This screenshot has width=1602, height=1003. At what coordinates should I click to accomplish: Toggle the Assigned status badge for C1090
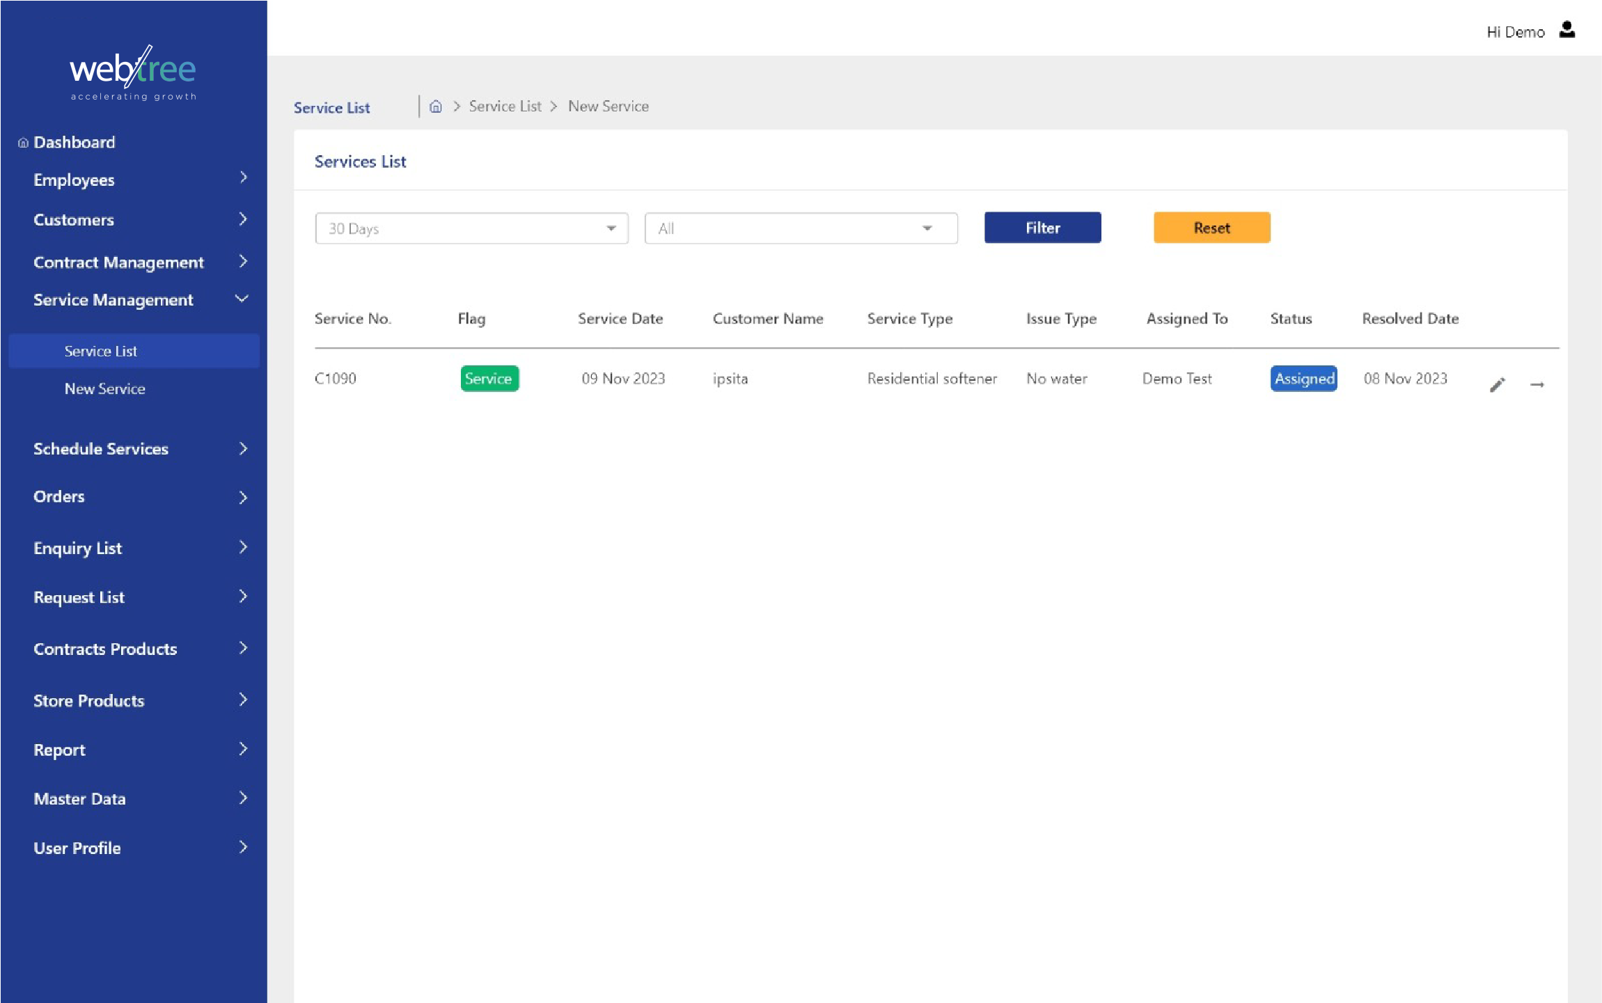click(x=1304, y=378)
